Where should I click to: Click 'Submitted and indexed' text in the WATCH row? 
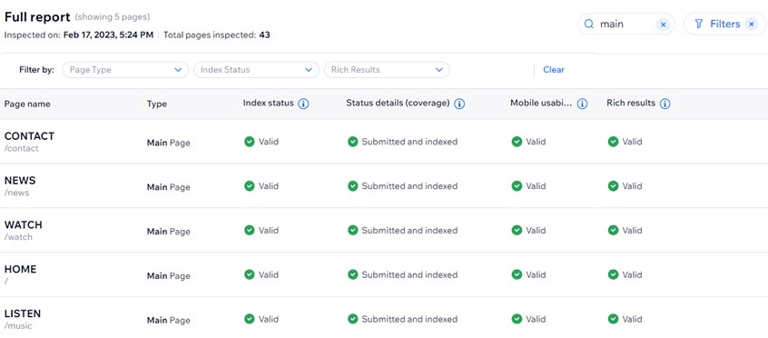(x=409, y=230)
